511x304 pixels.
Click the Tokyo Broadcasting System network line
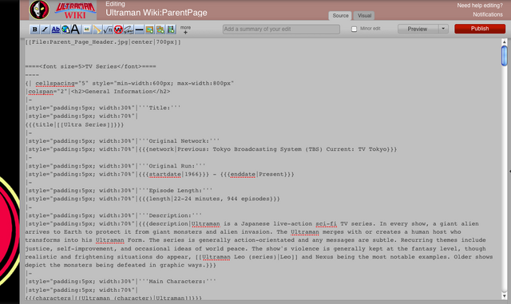coord(211,149)
